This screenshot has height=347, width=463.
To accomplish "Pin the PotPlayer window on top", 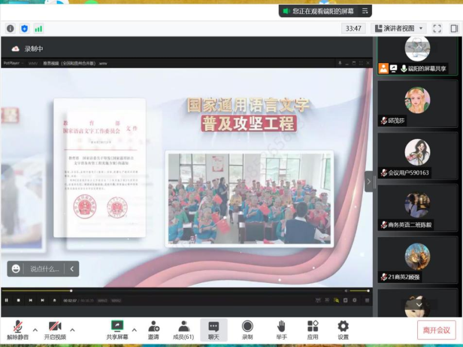I will tap(340, 63).
